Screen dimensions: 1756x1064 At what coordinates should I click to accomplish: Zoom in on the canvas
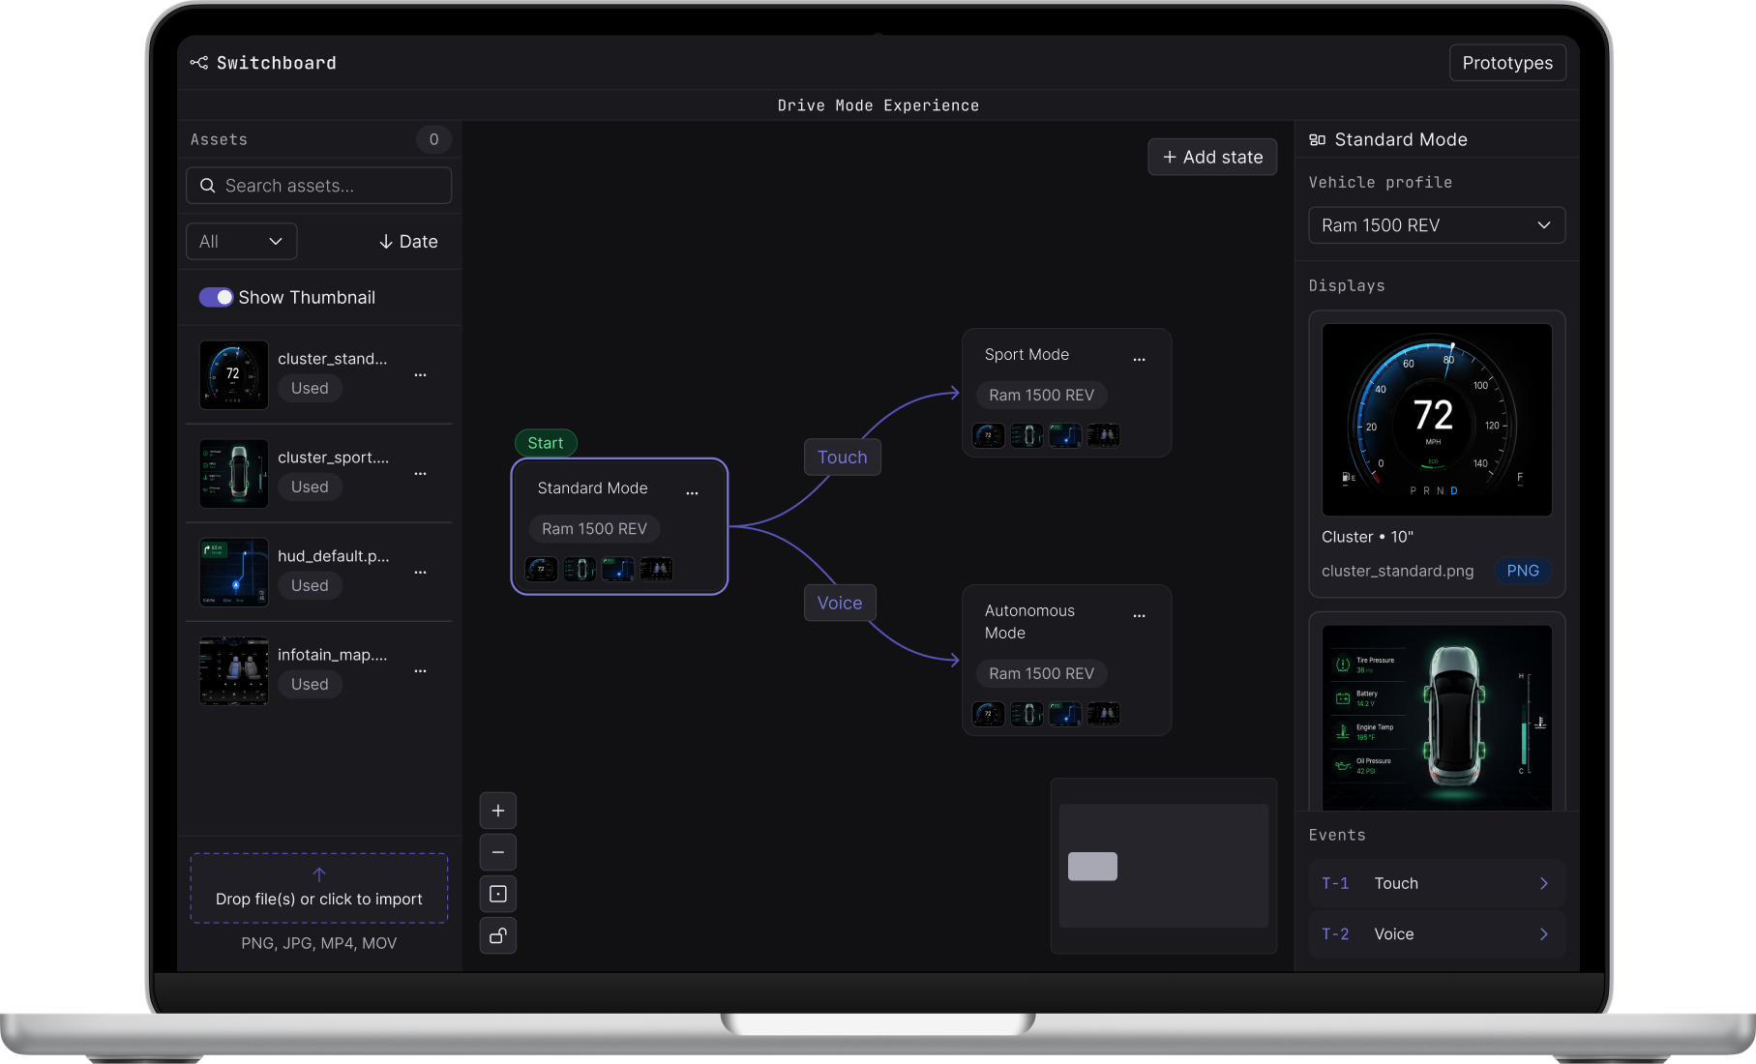[498, 811]
